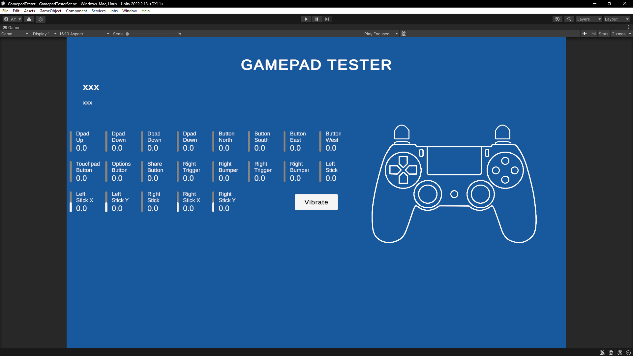
Task: Pause the game with the pause button
Action: point(316,19)
